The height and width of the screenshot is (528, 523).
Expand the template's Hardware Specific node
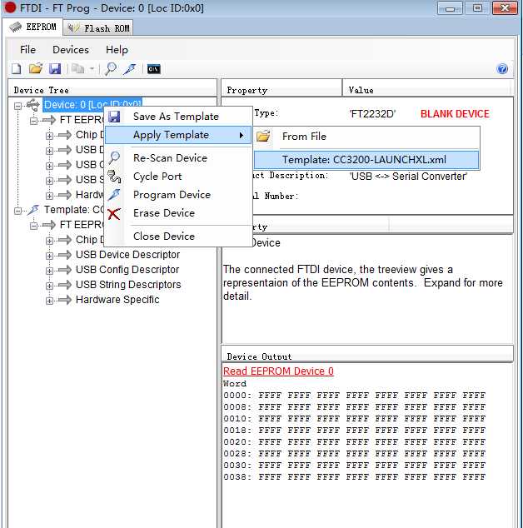point(49,301)
